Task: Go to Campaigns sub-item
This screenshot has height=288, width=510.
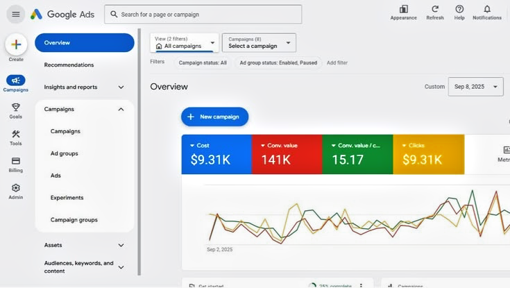Action: point(65,131)
